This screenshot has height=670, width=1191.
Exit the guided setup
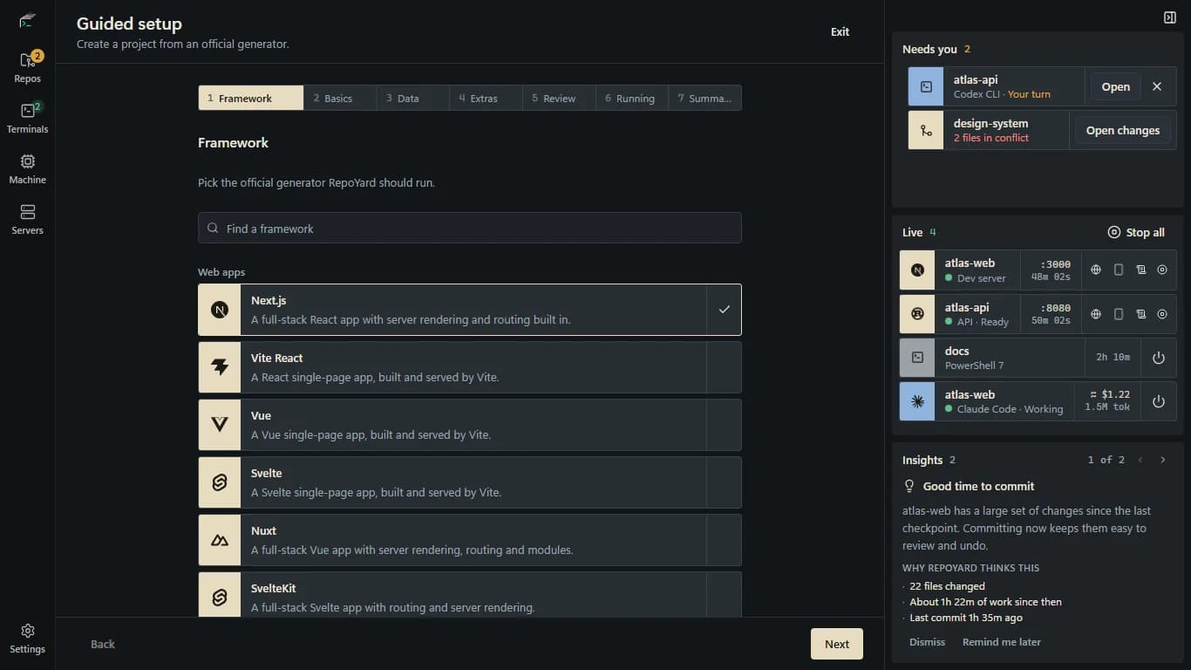[x=840, y=31]
